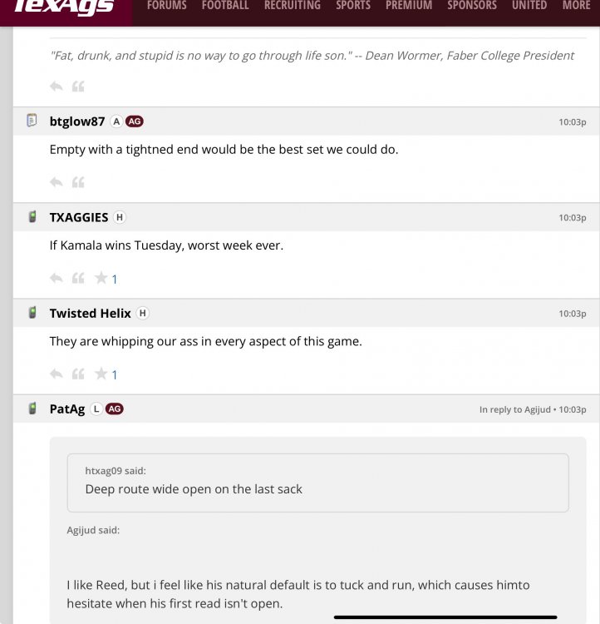
Task: Click phone icon beside TXAGGIES username
Action: pyautogui.click(x=32, y=217)
